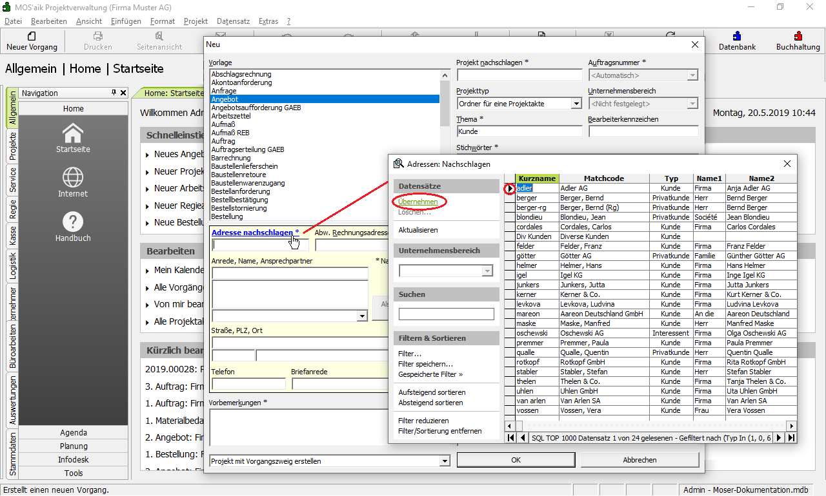Expand the Projekt mit Vorgangszweig erstellen dropdown
Screen dimensions: 826x496
tap(444, 461)
